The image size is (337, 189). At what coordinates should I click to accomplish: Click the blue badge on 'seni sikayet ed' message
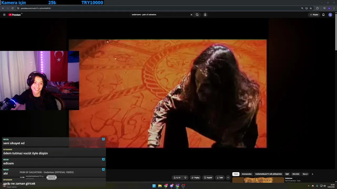tap(103, 139)
